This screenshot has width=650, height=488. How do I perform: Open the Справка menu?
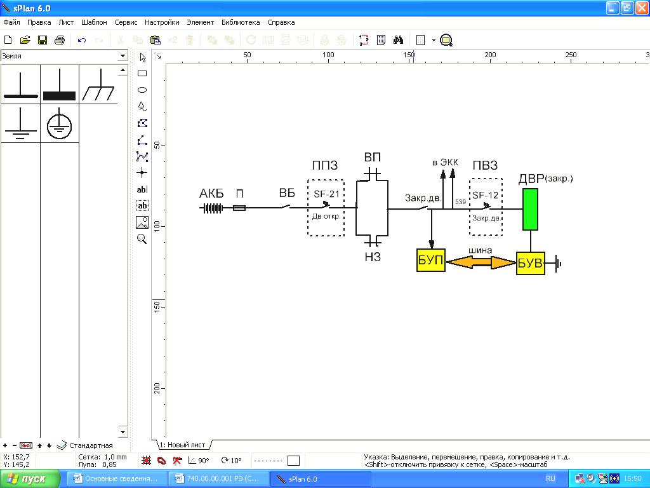281,22
